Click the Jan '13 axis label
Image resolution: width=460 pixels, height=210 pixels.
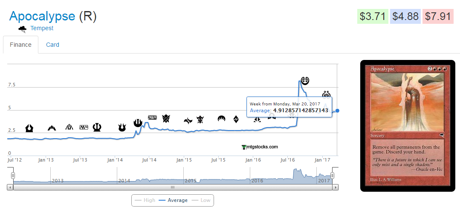point(46,160)
